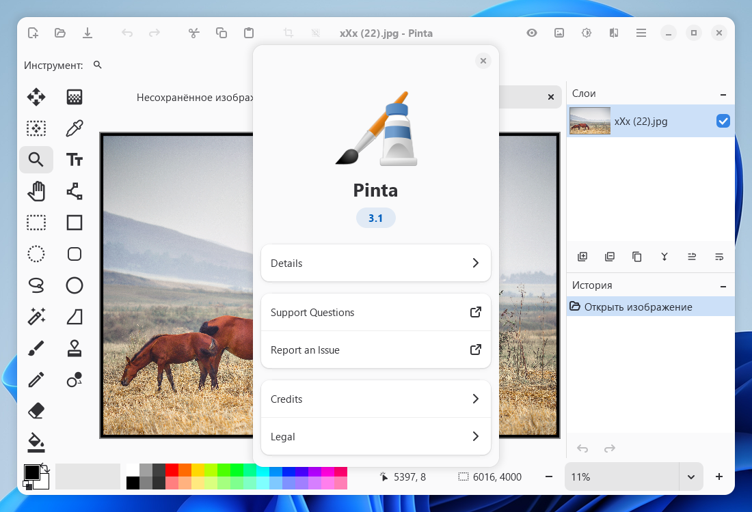Open the Image menu icon
The width and height of the screenshot is (752, 512).
point(559,33)
